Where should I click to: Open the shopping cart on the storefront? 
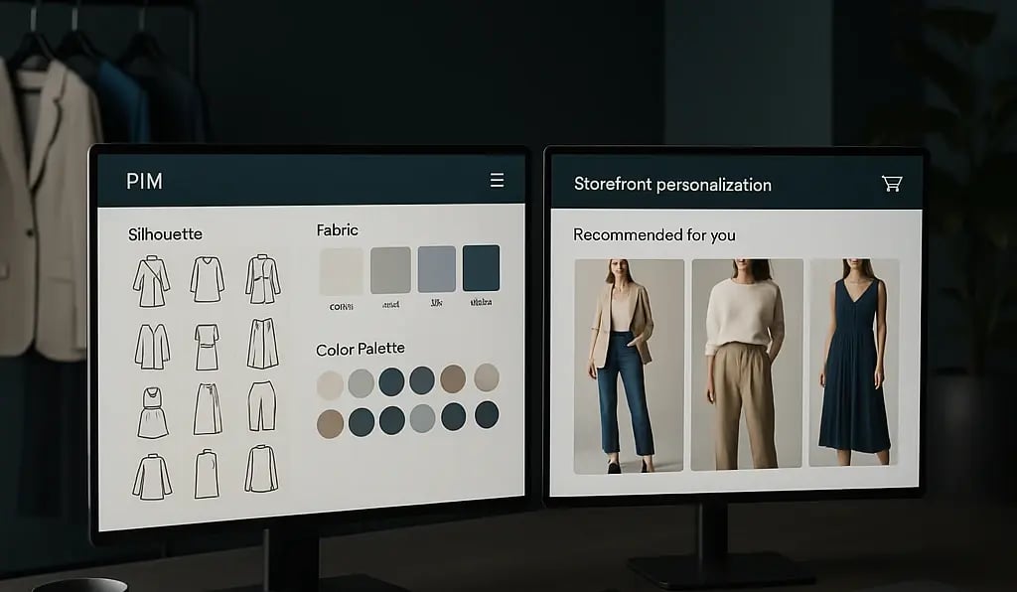click(x=891, y=184)
